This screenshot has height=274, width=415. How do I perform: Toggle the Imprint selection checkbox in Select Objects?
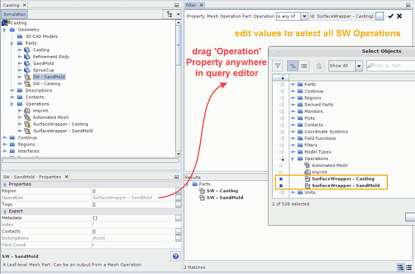pos(281,172)
